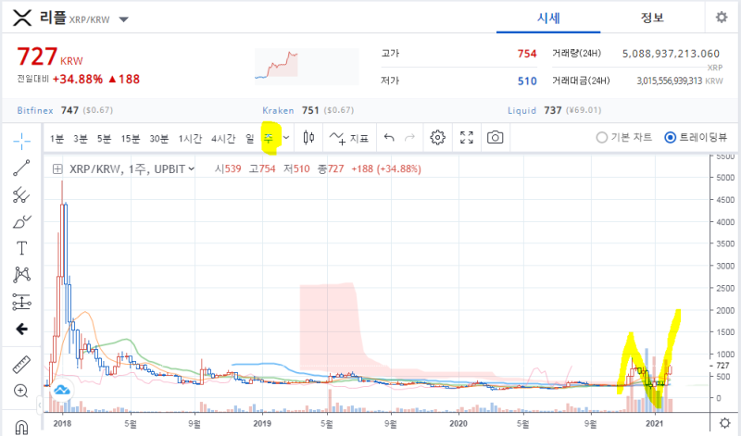This screenshot has width=741, height=436.
Task: Select the brush drawing tool
Action: [21, 221]
